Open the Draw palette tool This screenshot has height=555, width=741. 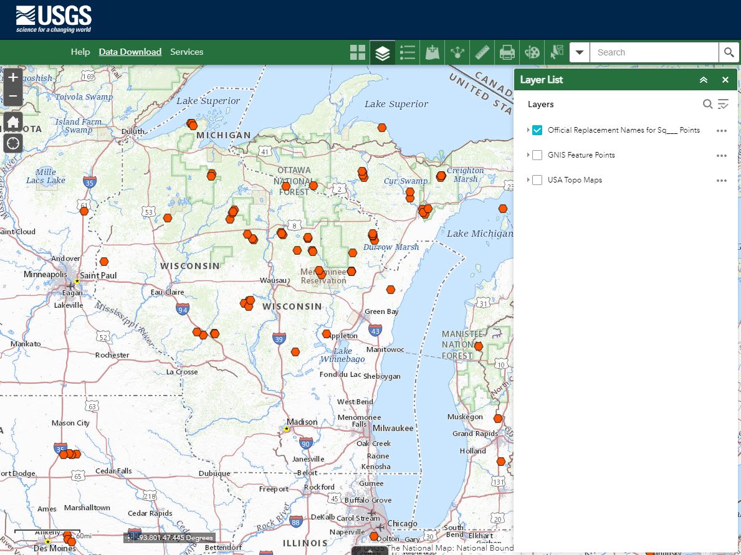point(532,53)
